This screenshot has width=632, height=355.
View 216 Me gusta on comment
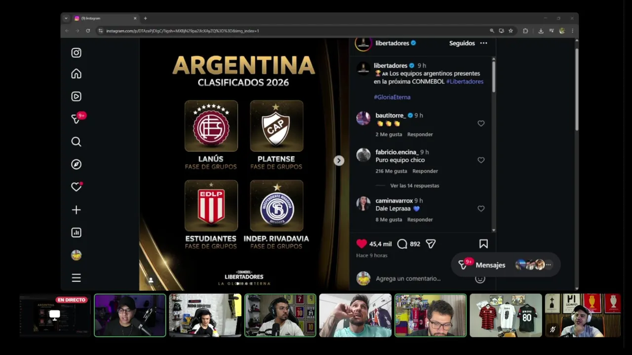[391, 171]
